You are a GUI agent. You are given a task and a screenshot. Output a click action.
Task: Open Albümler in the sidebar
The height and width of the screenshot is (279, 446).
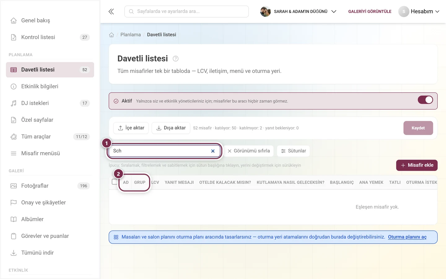point(50,219)
